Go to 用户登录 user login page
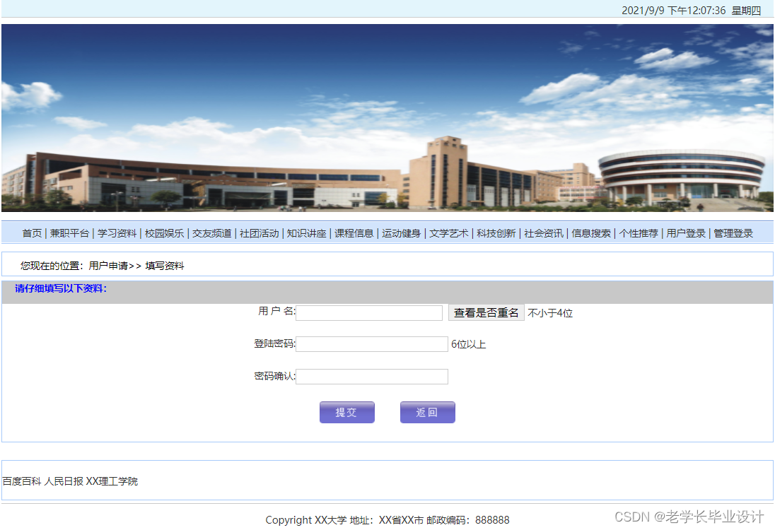Screen dimensions: 775x530 [685, 233]
